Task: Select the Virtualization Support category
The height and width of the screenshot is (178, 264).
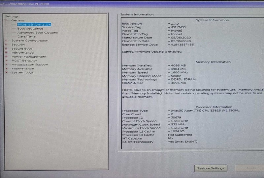Action: click(30, 64)
